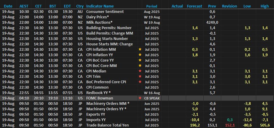The width and height of the screenshot is (274, 128).
Task: Click the red star beside CPI Trim
Action: click(x=140, y=77)
